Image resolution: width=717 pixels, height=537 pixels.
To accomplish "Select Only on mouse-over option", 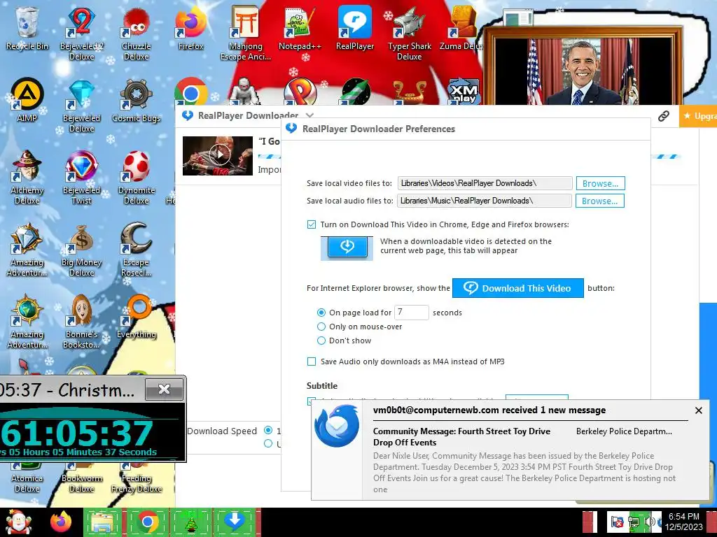I will click(x=321, y=327).
